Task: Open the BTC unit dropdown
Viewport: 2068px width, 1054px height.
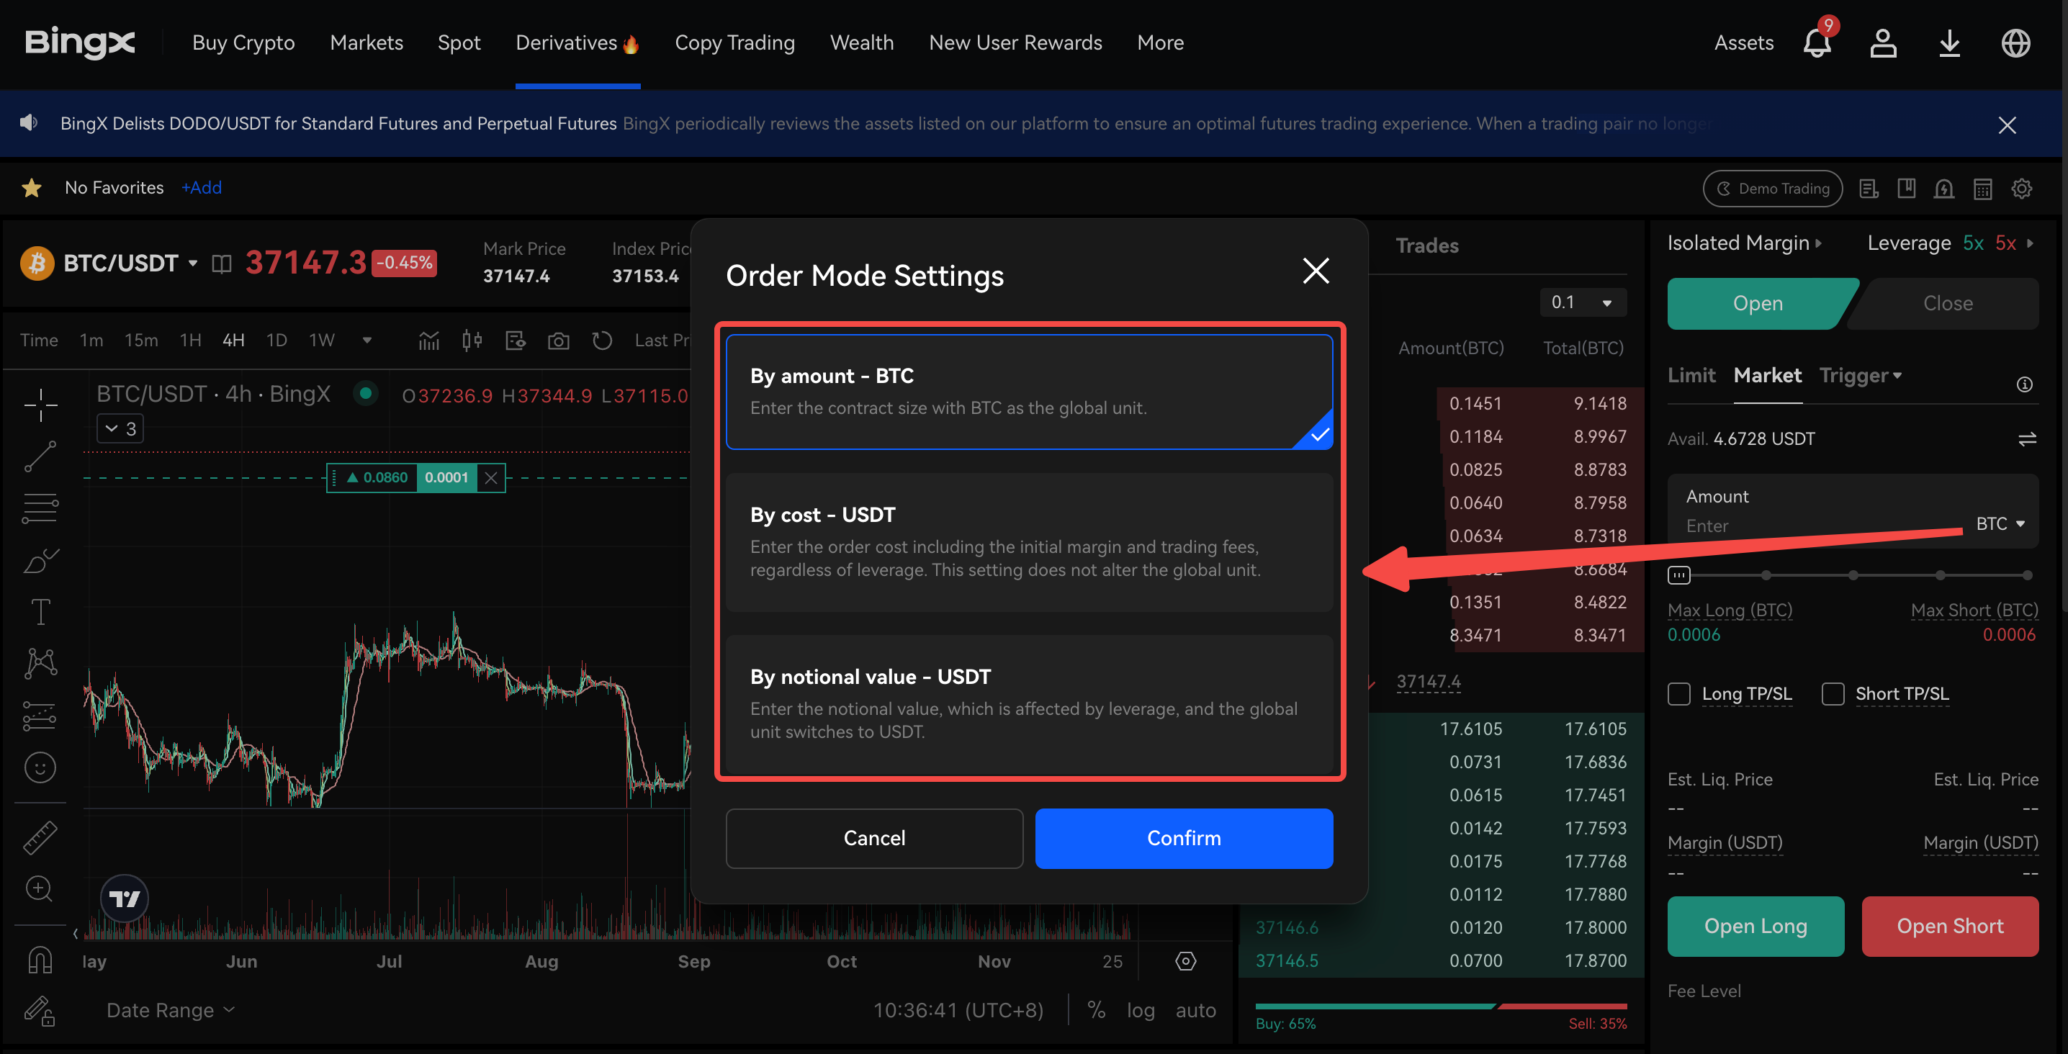Action: [x=2000, y=523]
